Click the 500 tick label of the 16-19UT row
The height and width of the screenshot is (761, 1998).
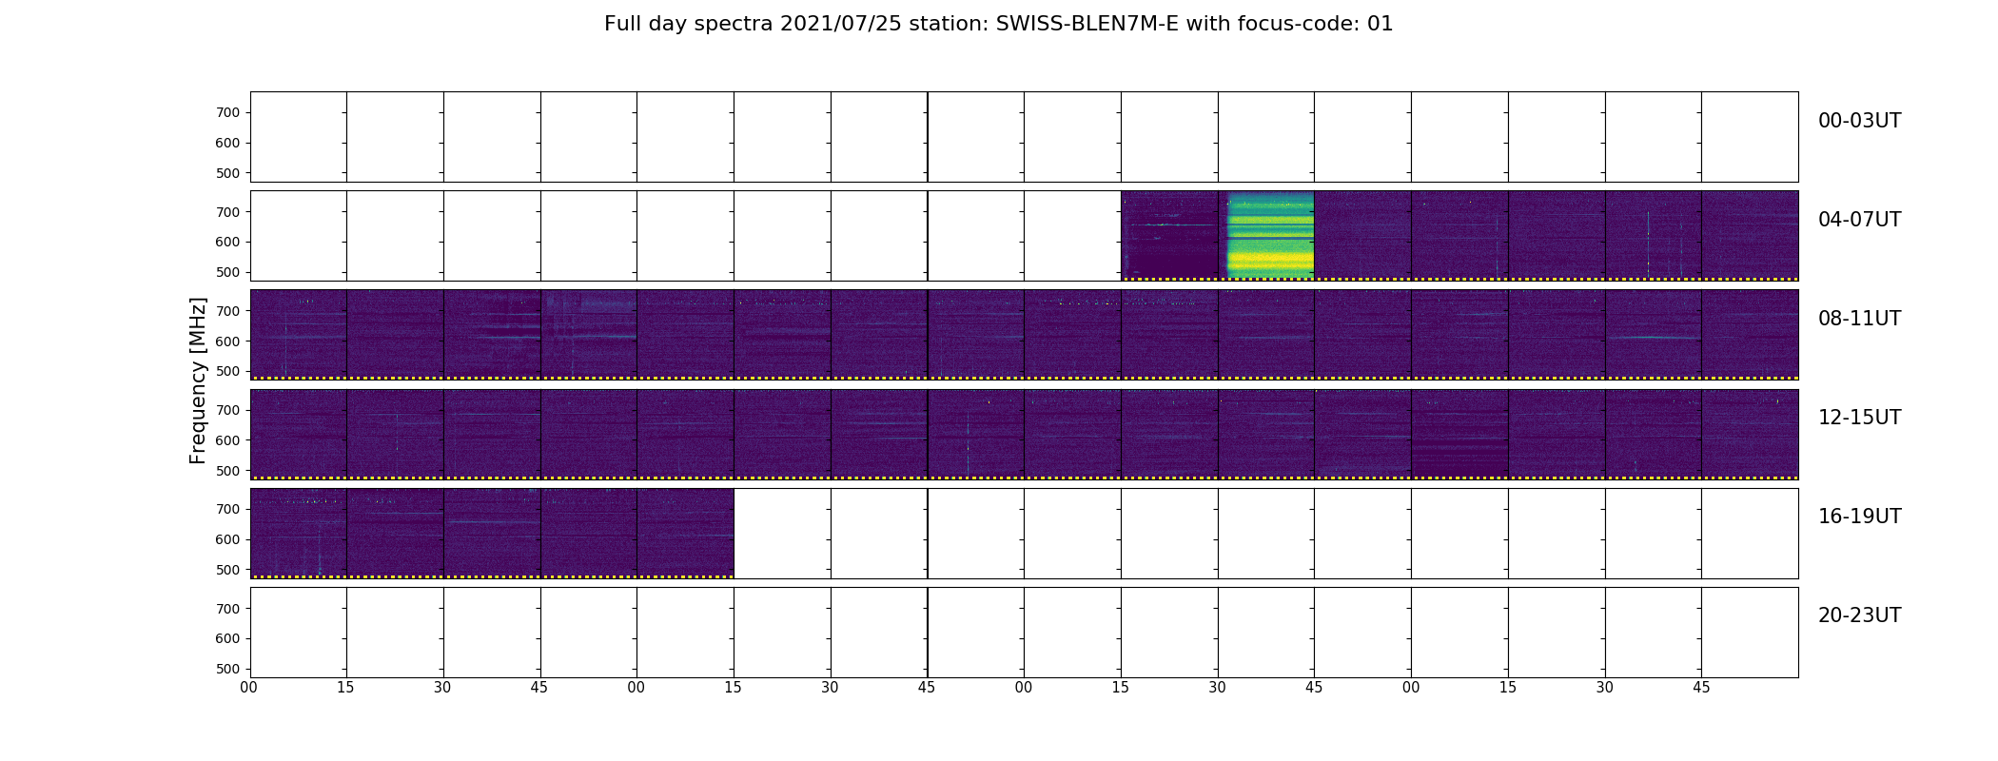click(228, 570)
